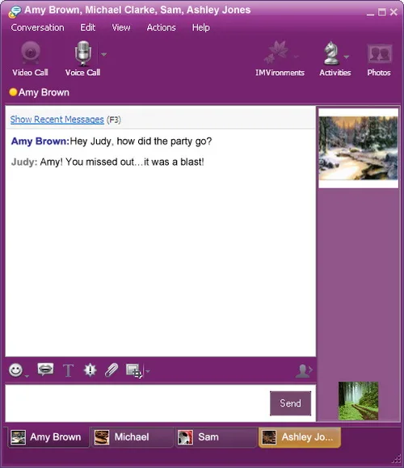Send a Buzz with exclamation icon
Image resolution: width=404 pixels, height=468 pixels.
point(90,370)
